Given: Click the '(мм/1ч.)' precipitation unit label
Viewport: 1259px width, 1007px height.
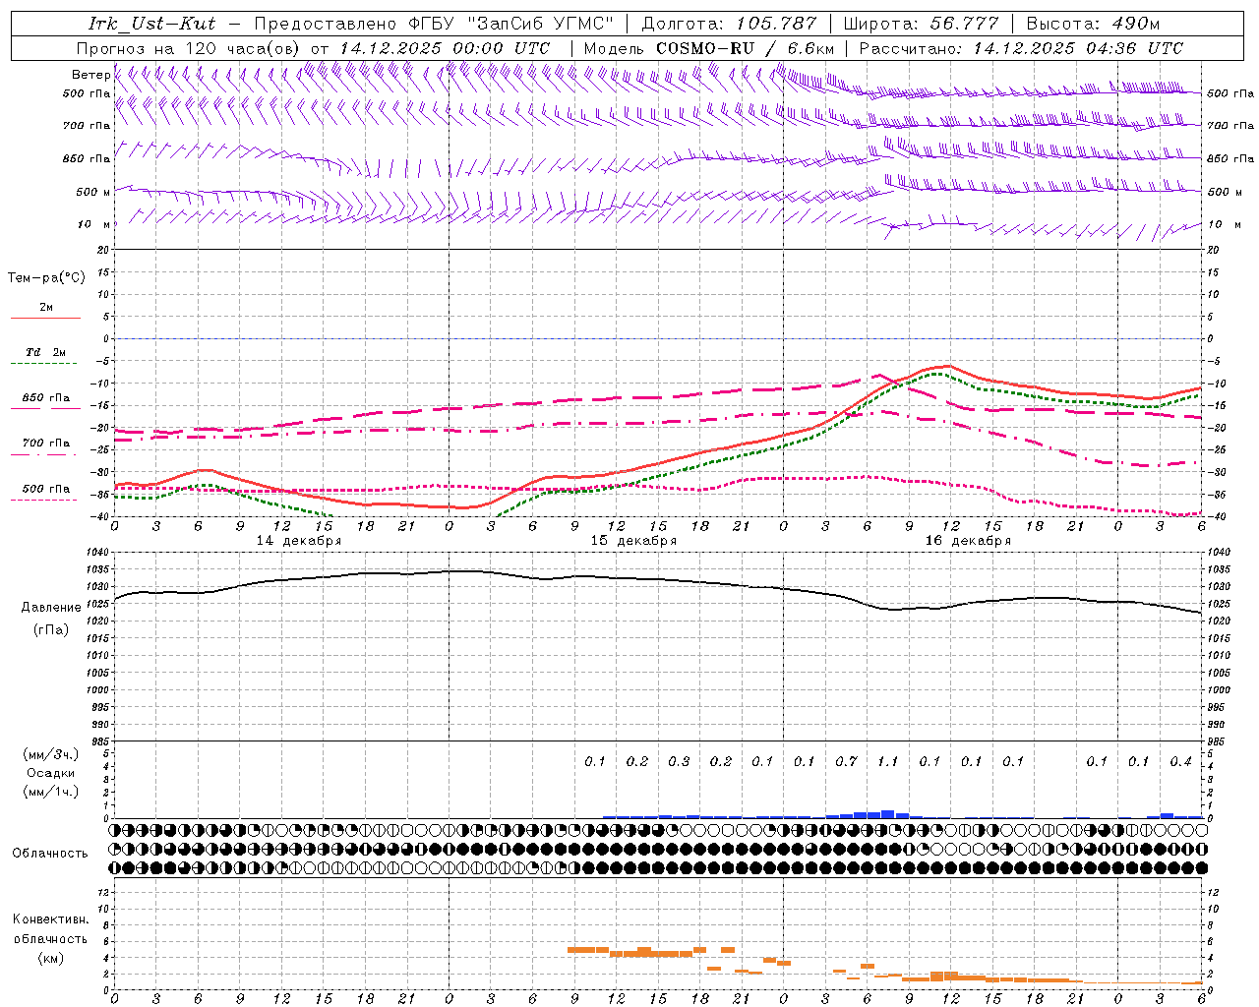Looking at the screenshot, I should [x=50, y=792].
